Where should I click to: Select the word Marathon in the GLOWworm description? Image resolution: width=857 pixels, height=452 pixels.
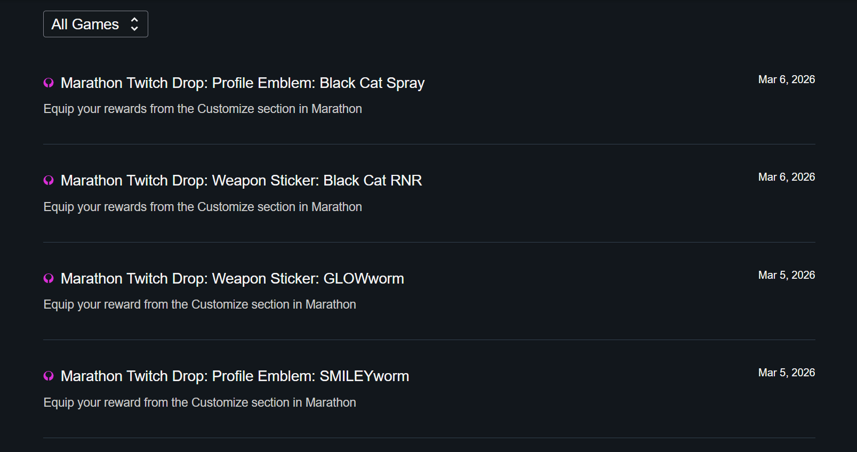331,304
